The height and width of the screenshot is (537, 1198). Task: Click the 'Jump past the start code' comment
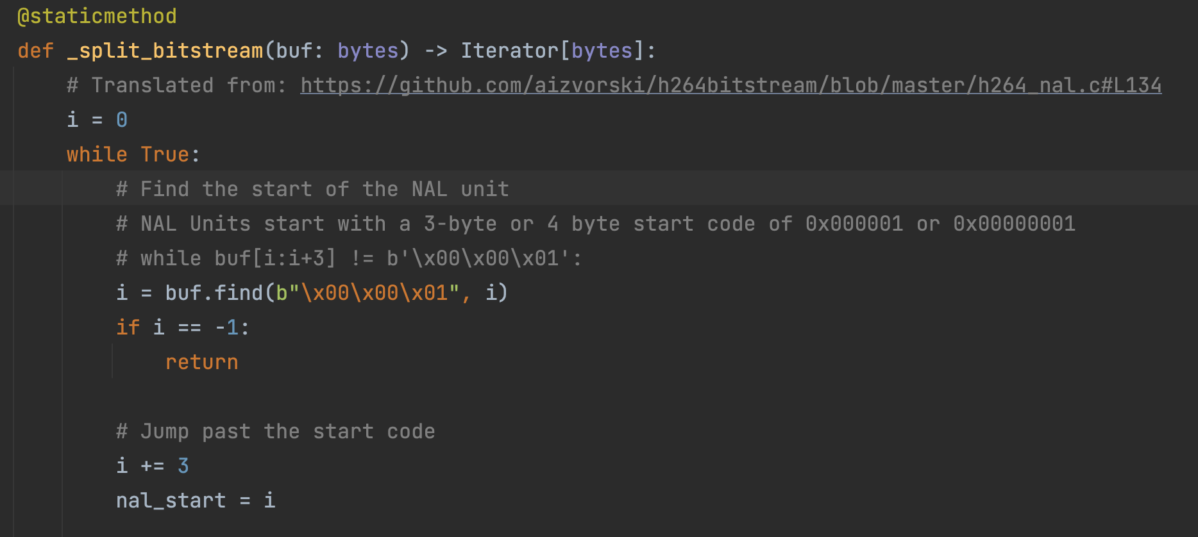[x=276, y=431]
